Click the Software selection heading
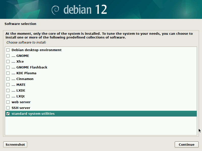The height and width of the screenshot is (151, 202). click(20, 24)
